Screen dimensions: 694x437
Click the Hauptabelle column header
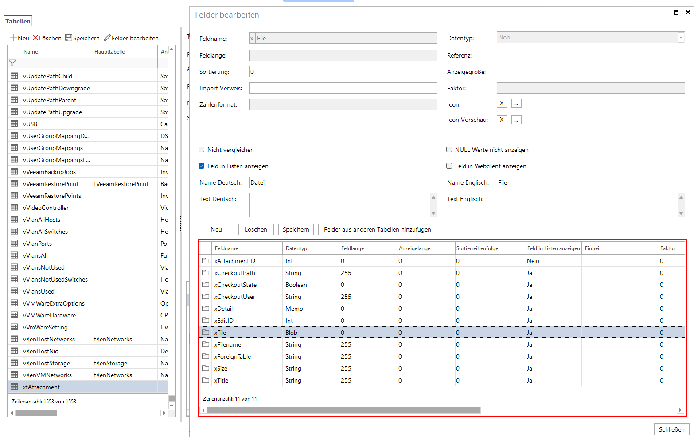(x=124, y=52)
